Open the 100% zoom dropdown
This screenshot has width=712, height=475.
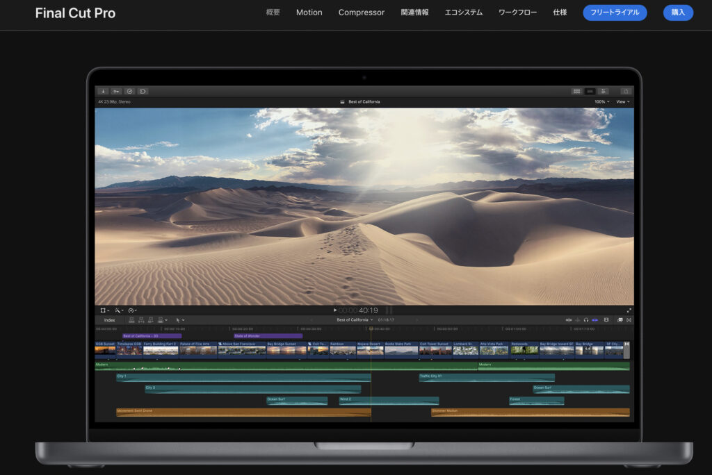[x=601, y=102]
